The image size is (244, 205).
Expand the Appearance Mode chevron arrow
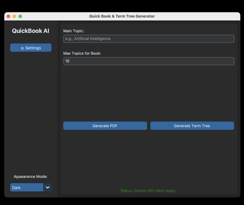[48, 188]
